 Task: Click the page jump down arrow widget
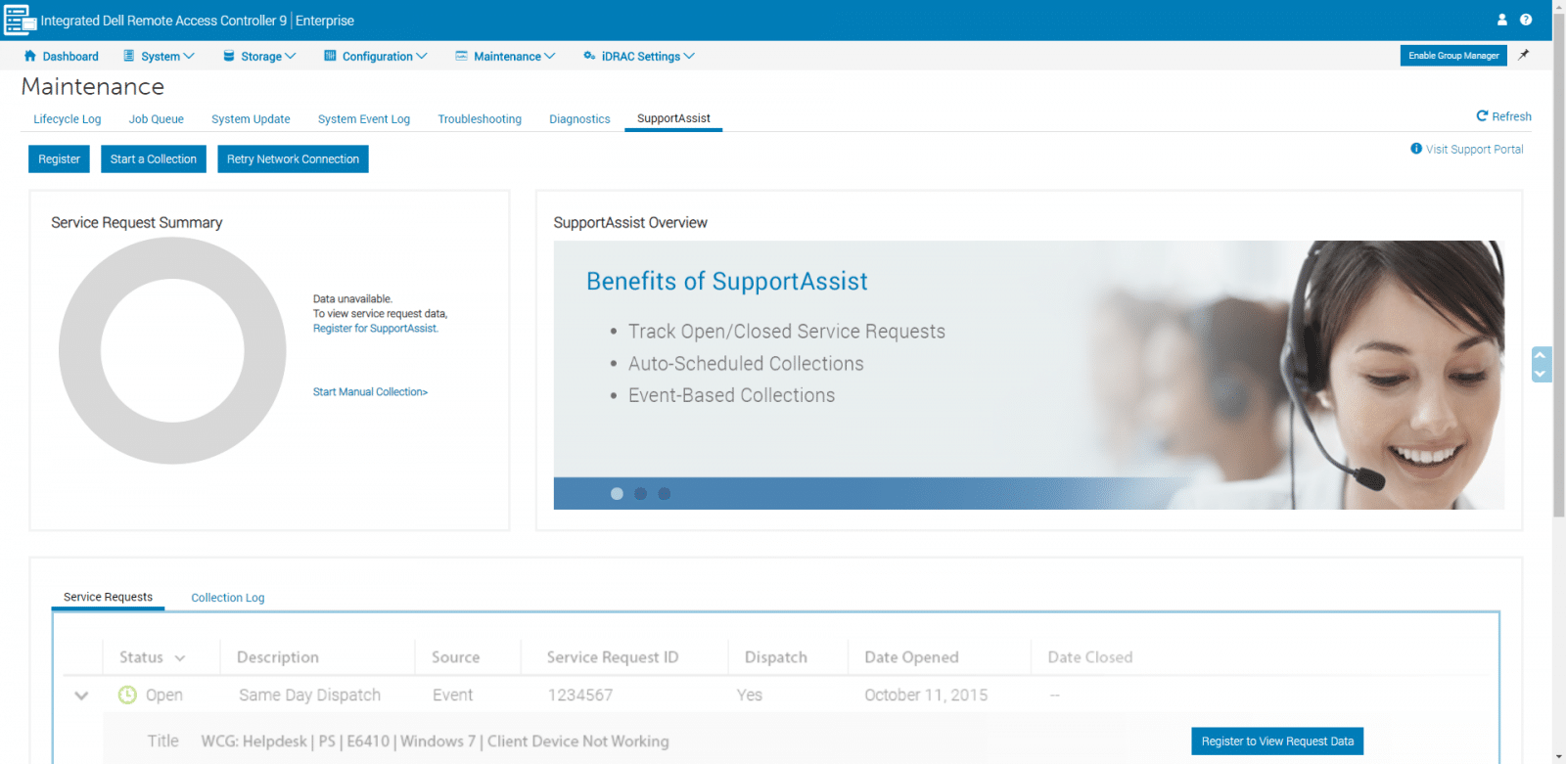[1541, 374]
